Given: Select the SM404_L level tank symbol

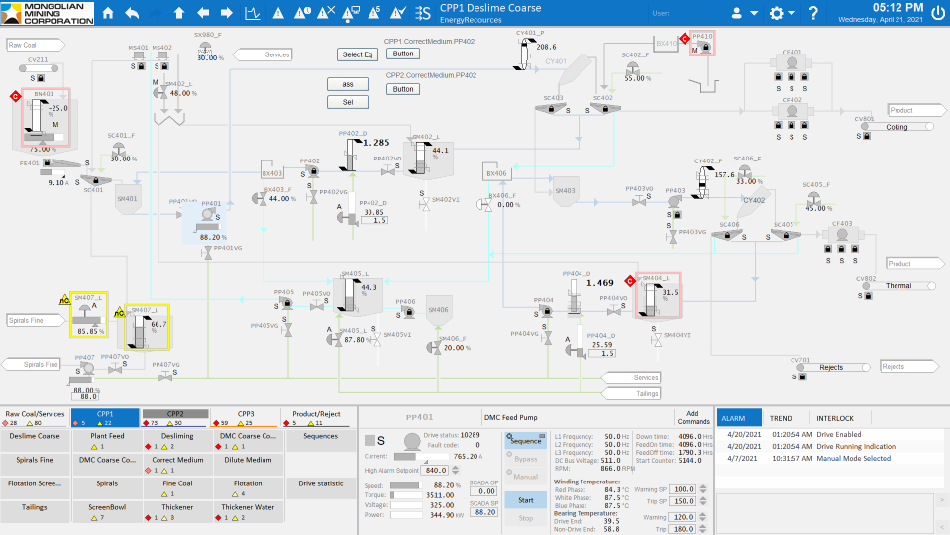Looking at the screenshot, I should click(x=658, y=295).
